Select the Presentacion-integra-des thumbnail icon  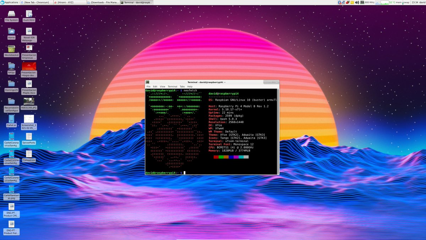click(29, 66)
